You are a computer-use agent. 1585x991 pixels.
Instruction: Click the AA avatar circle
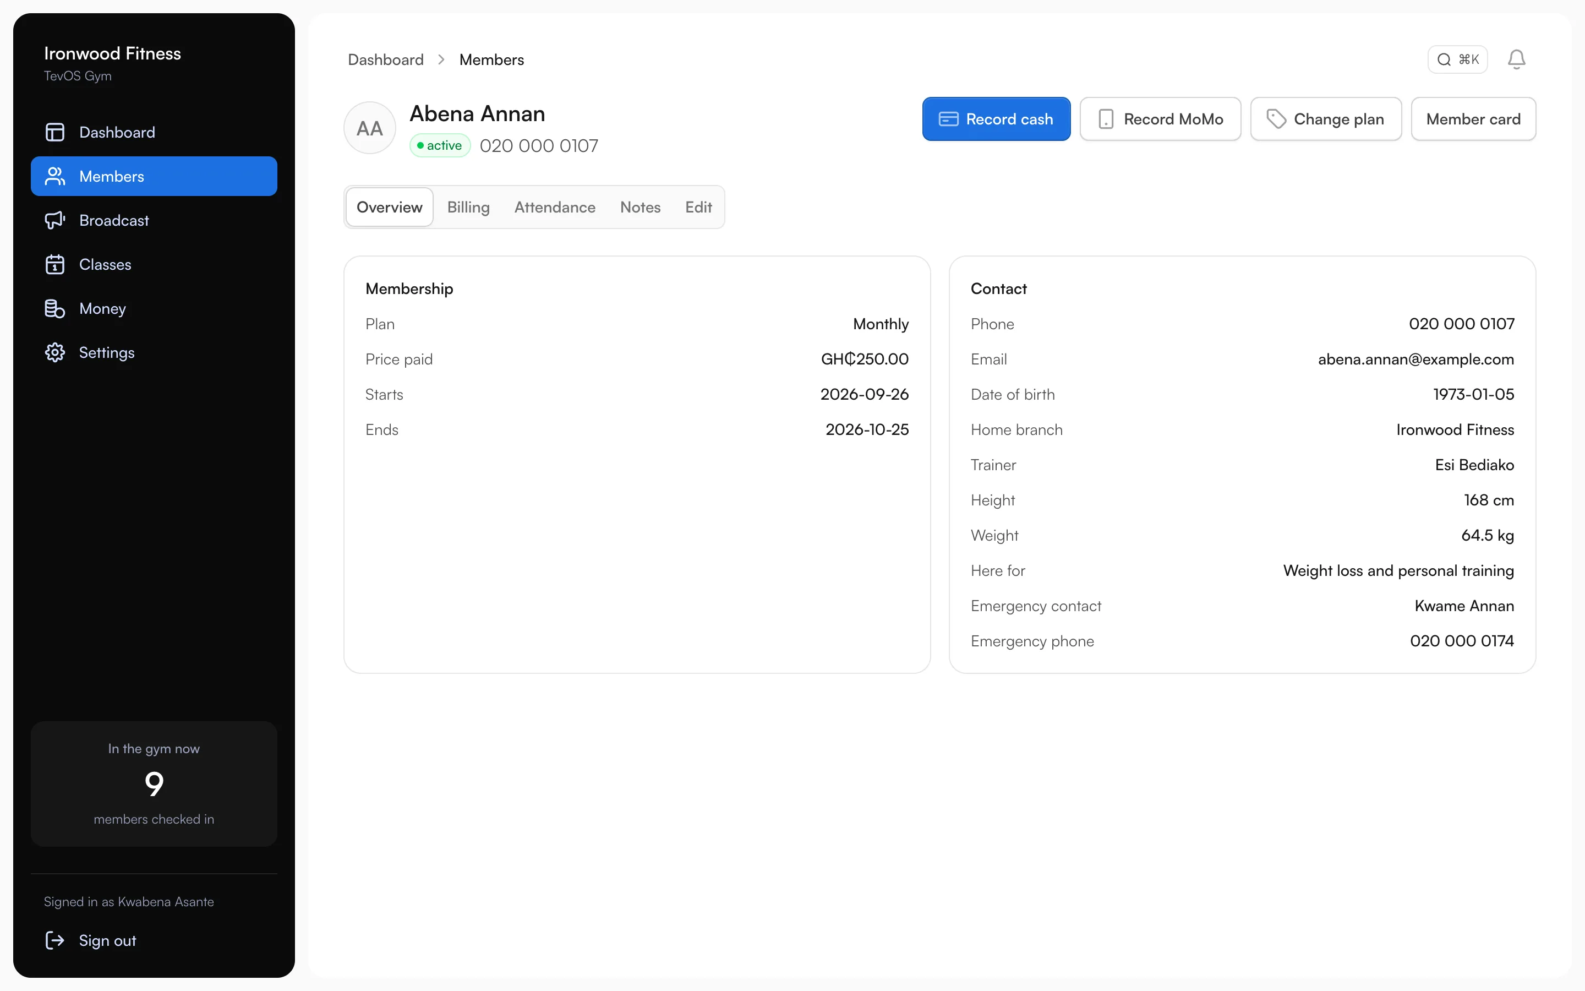(369, 128)
